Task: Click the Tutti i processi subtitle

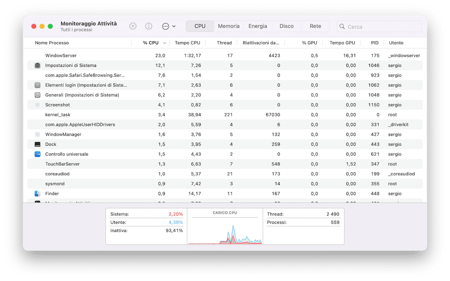Action: (77, 30)
